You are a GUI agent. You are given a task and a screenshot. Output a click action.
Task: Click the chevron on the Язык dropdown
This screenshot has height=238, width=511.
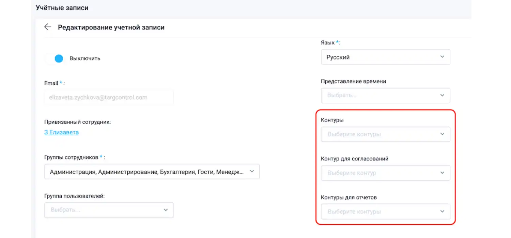443,57
